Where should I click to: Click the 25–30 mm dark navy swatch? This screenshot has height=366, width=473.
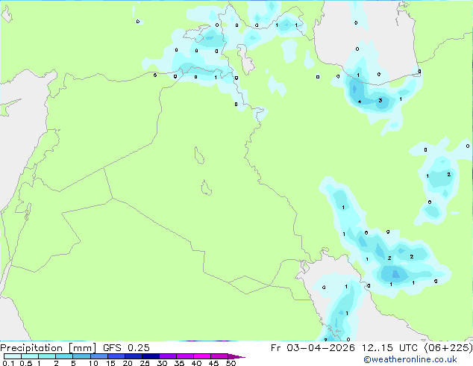pyautogui.click(x=151, y=356)
